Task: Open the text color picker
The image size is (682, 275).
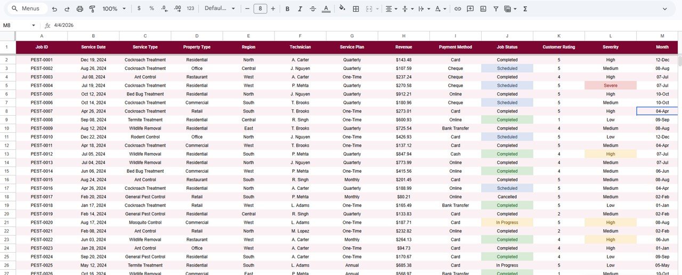Action: coord(326,9)
